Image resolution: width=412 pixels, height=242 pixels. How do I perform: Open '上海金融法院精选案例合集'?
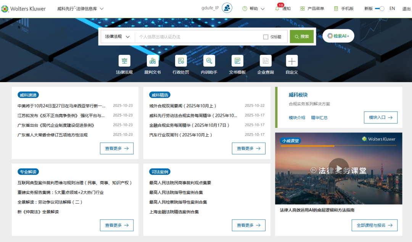pyautogui.click(x=174, y=212)
